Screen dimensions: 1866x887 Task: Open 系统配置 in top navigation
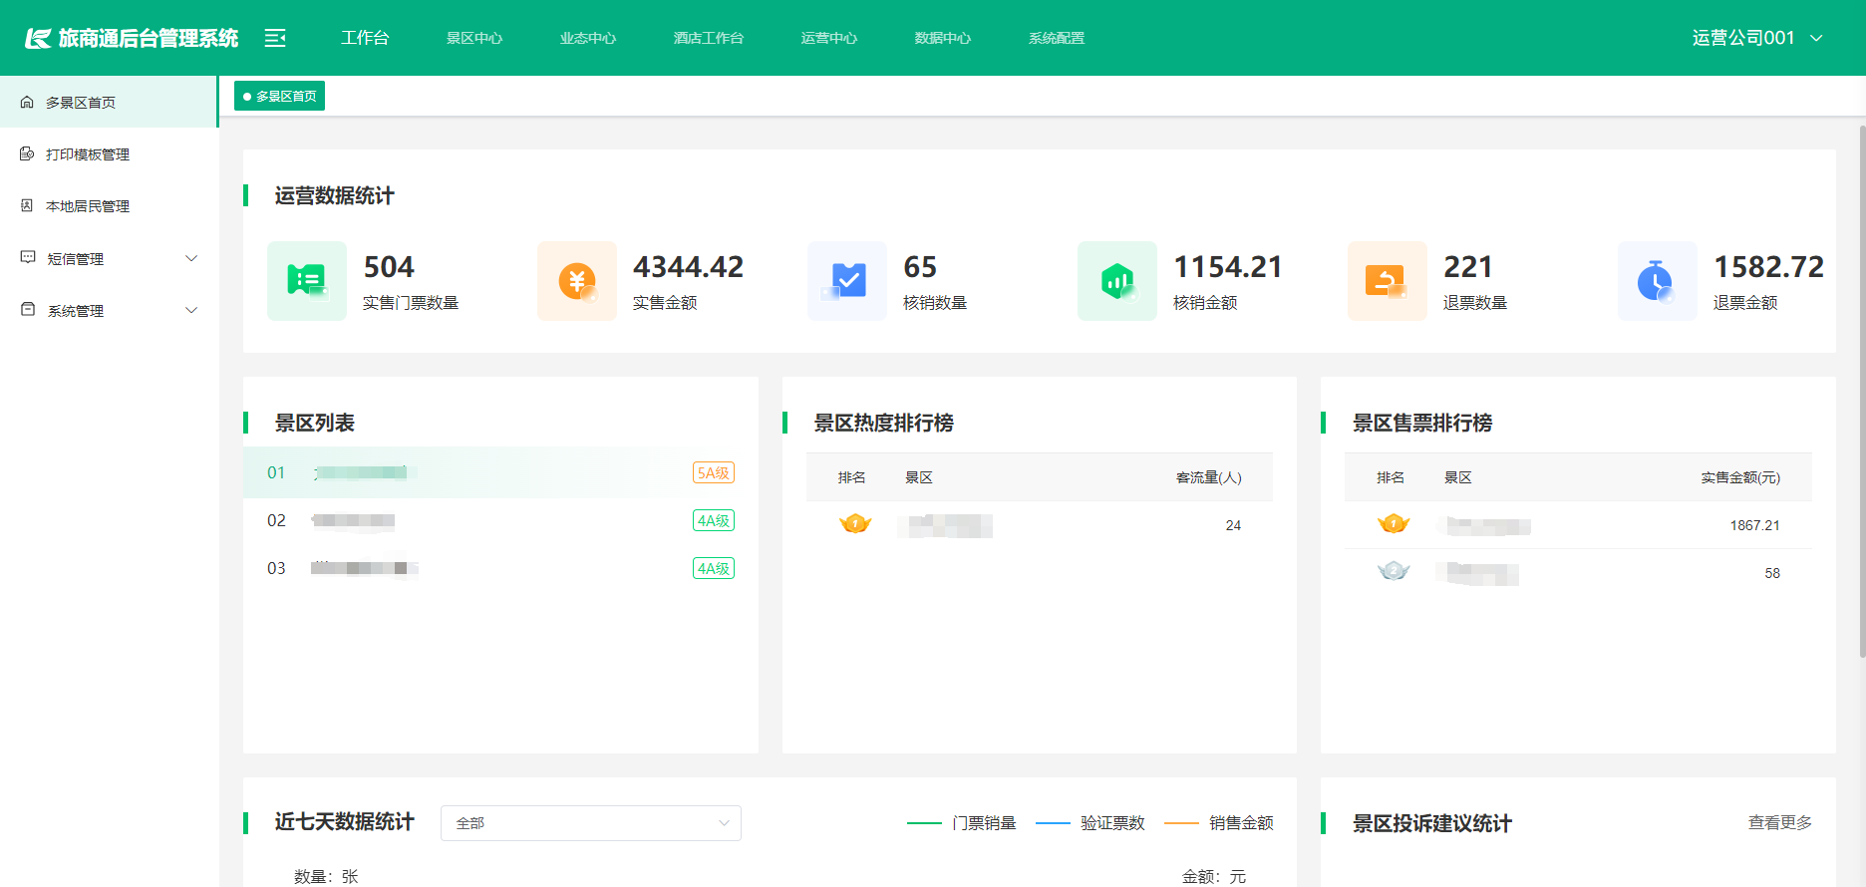coord(1057,38)
